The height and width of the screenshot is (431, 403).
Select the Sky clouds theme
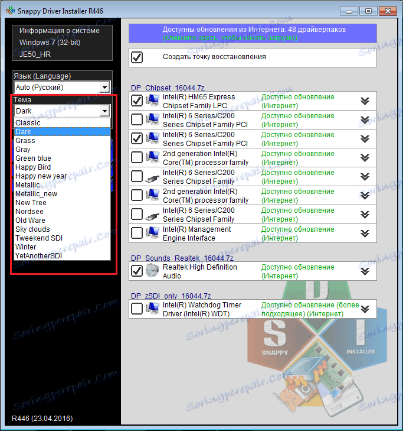point(63,229)
